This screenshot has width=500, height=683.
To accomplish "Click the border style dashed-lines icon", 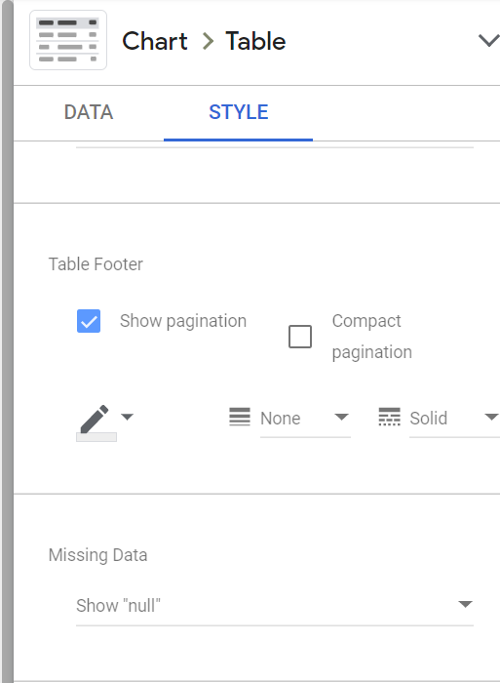I will click(390, 417).
